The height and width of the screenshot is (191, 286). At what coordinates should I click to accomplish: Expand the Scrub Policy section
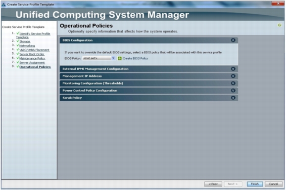tap(233, 98)
